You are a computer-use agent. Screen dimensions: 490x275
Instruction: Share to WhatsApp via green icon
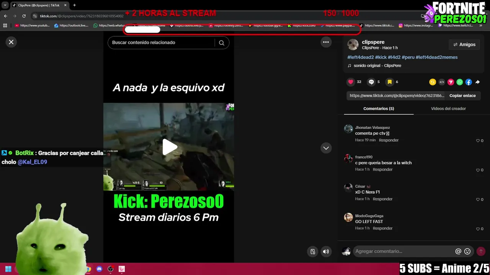[x=459, y=82]
